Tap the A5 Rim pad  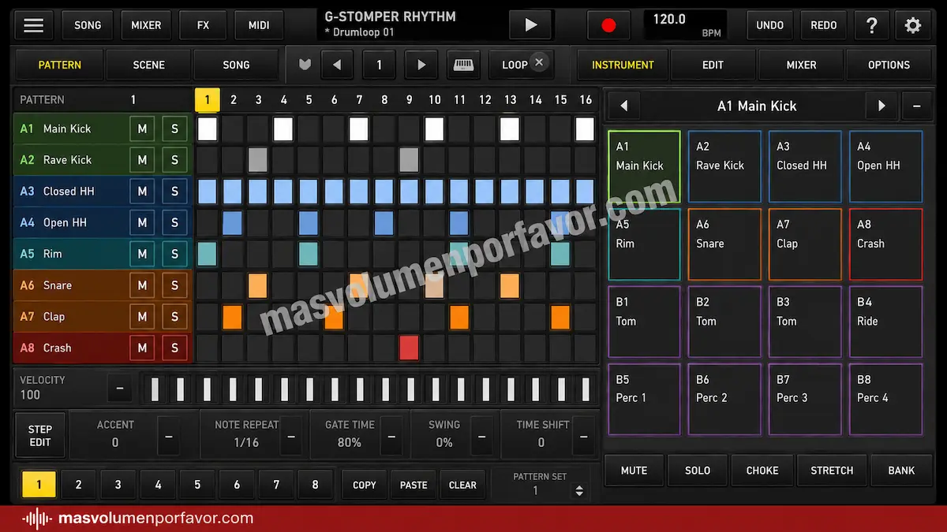tap(644, 244)
